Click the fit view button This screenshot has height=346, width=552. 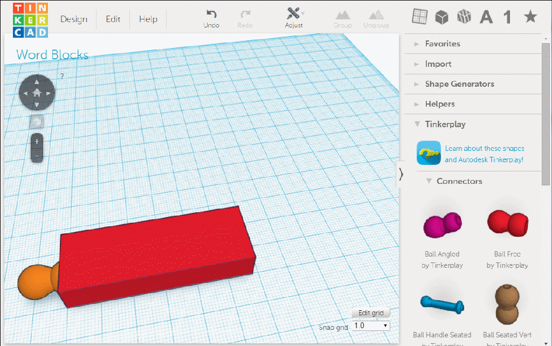click(x=37, y=122)
